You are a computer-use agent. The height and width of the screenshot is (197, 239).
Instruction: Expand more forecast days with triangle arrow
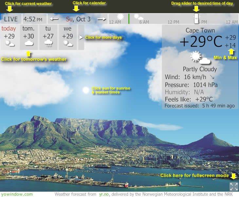coord(81,37)
